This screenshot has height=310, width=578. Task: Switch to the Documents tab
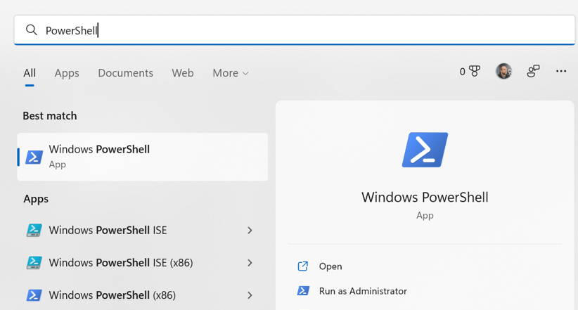pos(125,73)
